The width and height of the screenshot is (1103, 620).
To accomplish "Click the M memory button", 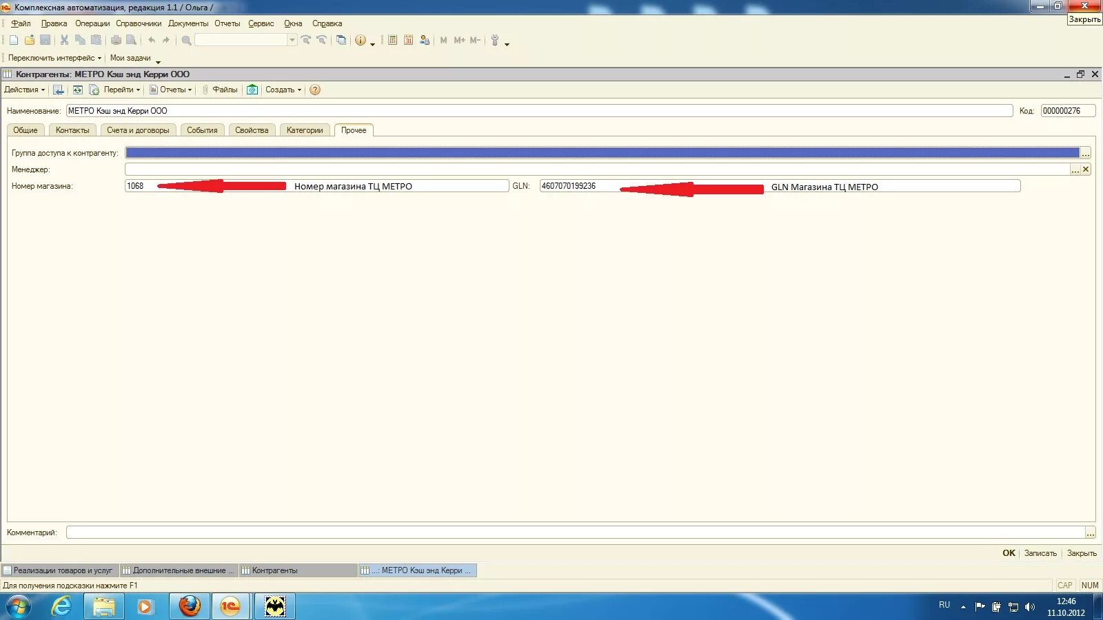I will click(443, 40).
